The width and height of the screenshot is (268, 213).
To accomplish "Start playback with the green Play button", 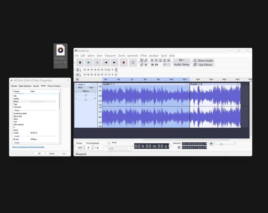I will point(89,63).
